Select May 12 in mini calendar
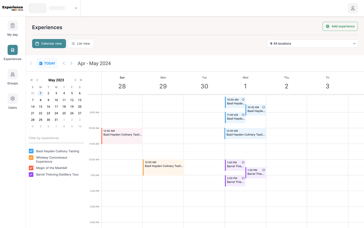Screen dimensions: 364x228 [72, 100]
